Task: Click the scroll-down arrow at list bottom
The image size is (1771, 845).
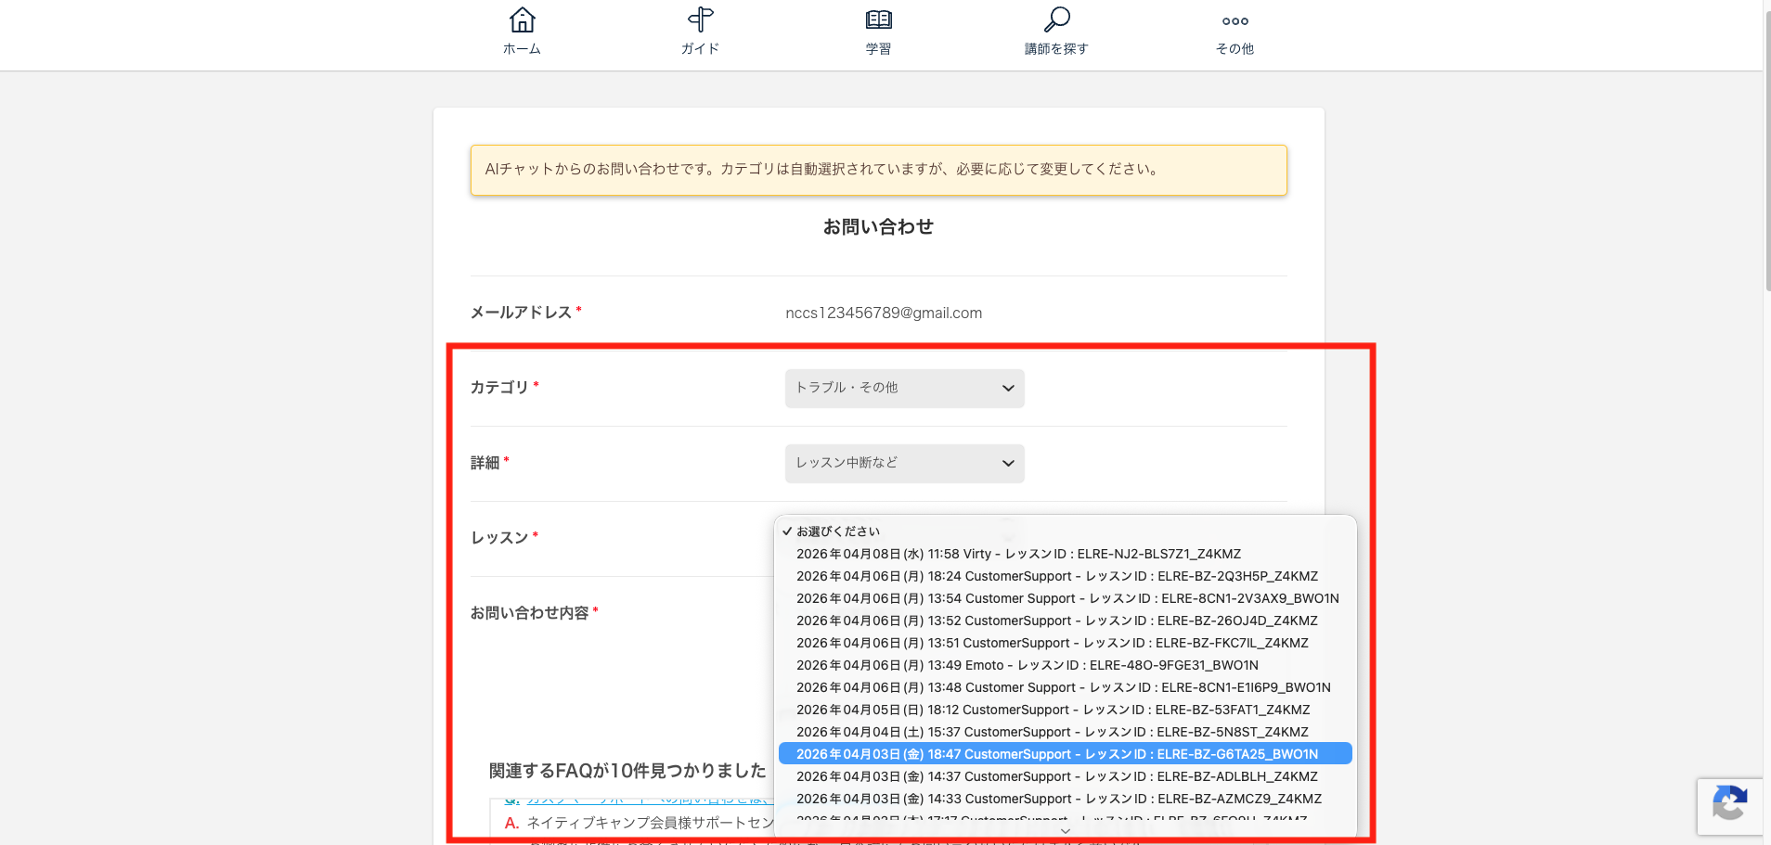Action: [1065, 831]
